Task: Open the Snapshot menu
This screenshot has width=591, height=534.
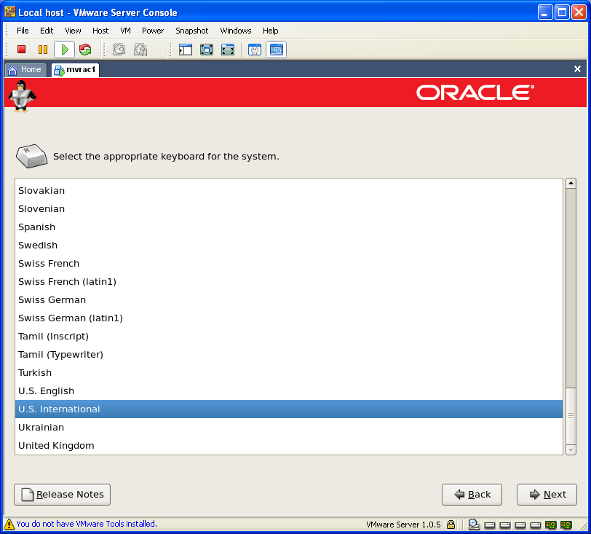Action: click(191, 31)
